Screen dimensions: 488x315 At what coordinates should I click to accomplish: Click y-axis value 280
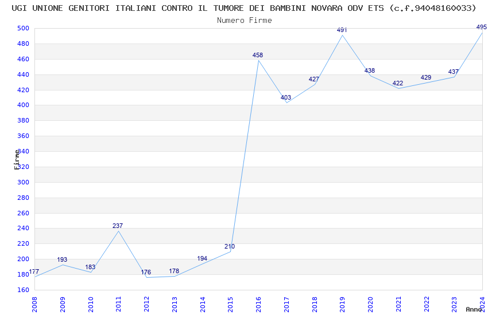click(23, 198)
